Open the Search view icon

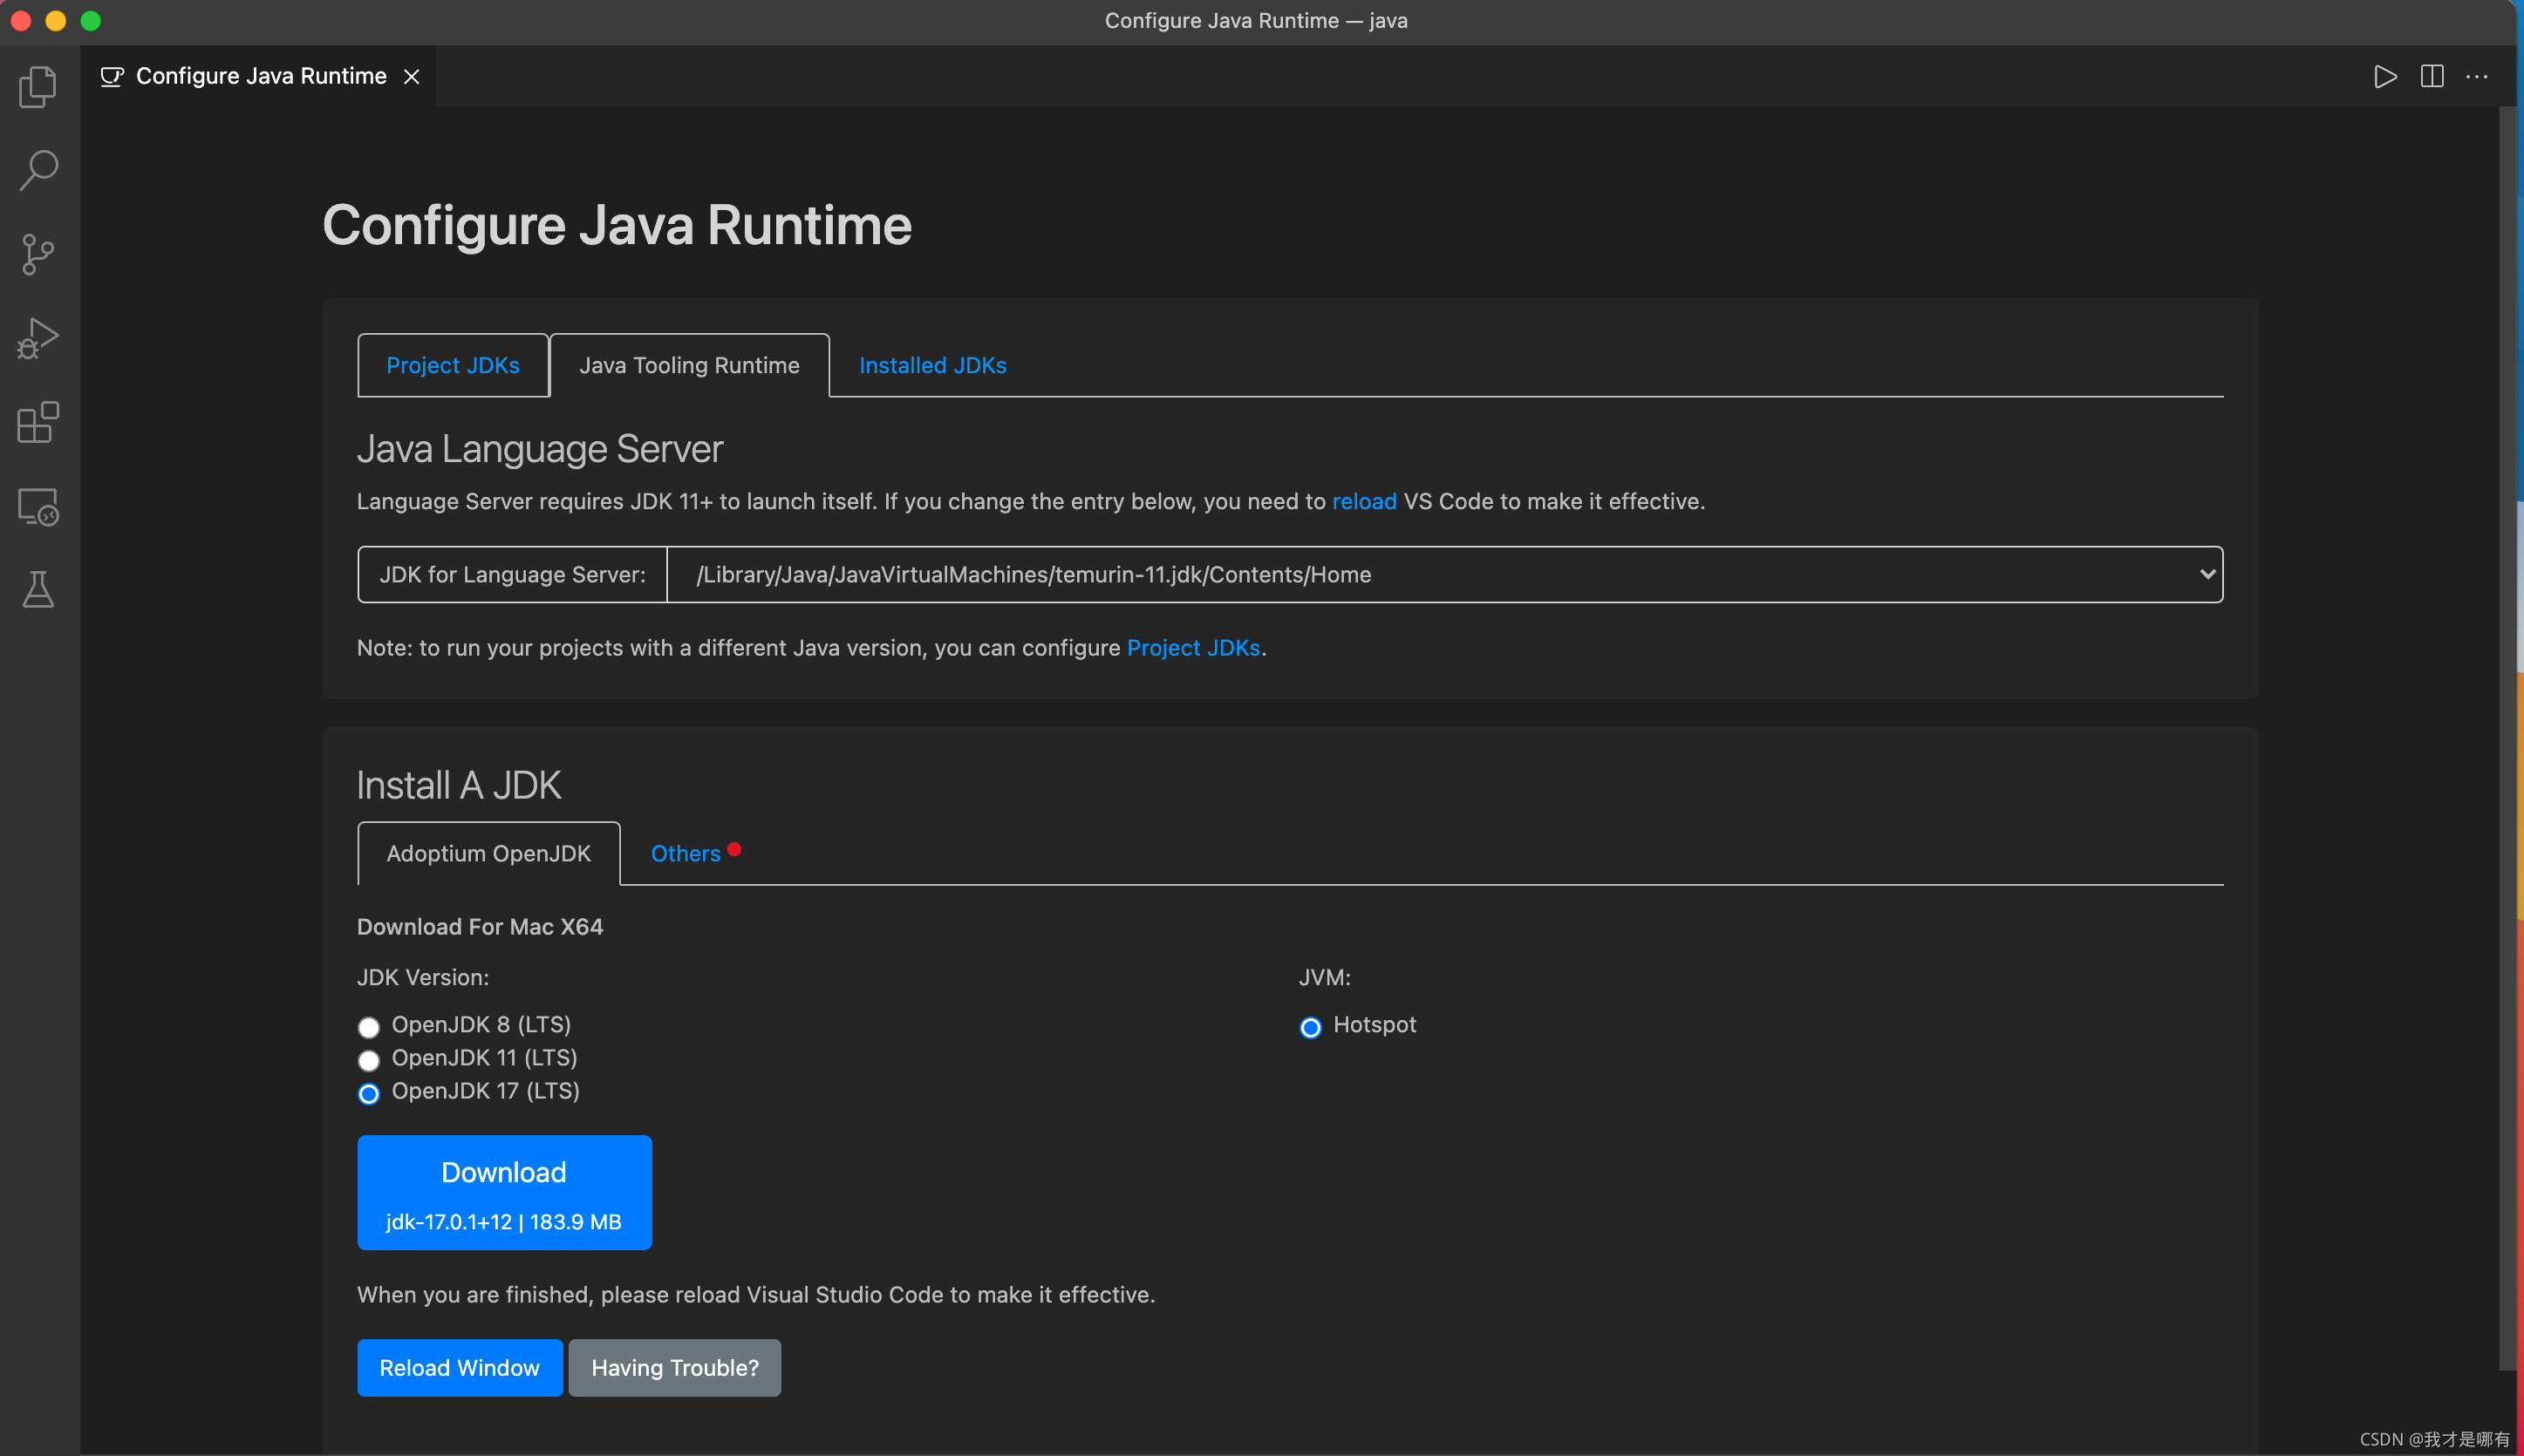[x=38, y=171]
